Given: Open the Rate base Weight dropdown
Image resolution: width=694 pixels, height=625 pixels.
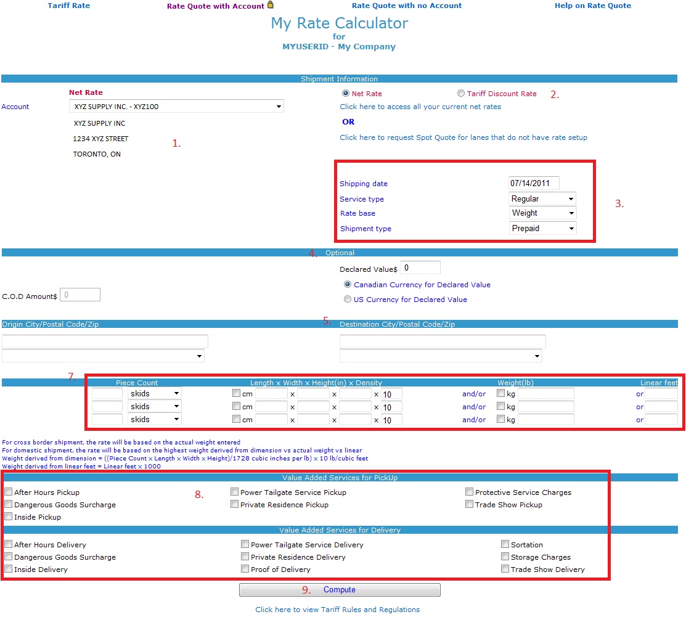Looking at the screenshot, I should click(x=542, y=213).
